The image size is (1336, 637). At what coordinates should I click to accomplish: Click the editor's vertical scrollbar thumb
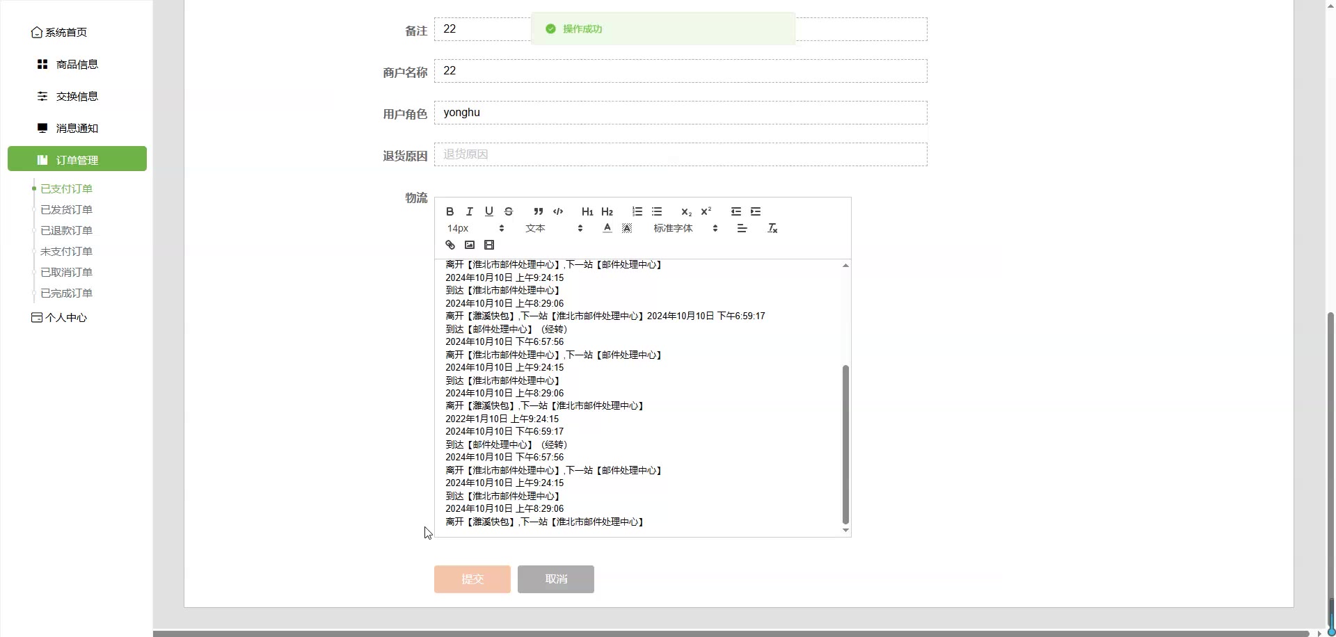point(845,444)
